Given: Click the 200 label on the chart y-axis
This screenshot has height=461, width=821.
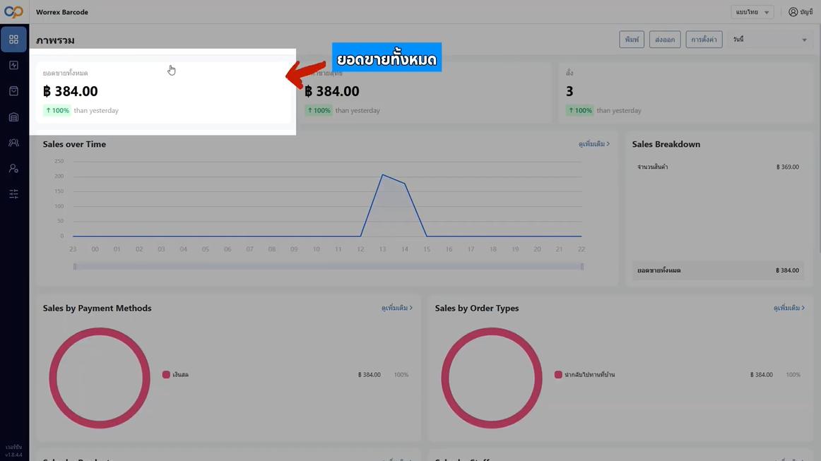Looking at the screenshot, I should 59,176.
